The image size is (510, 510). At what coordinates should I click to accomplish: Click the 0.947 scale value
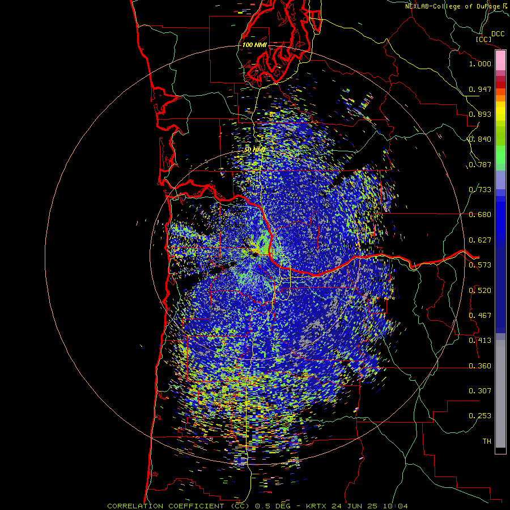click(x=480, y=89)
